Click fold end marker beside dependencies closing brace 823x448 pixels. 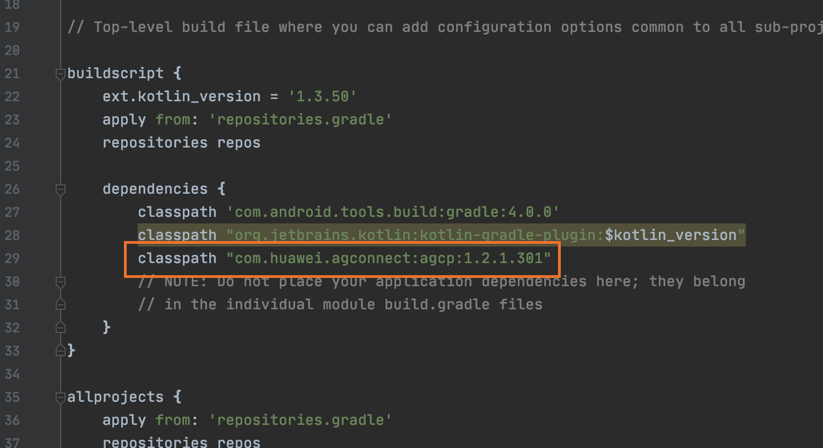(x=61, y=328)
